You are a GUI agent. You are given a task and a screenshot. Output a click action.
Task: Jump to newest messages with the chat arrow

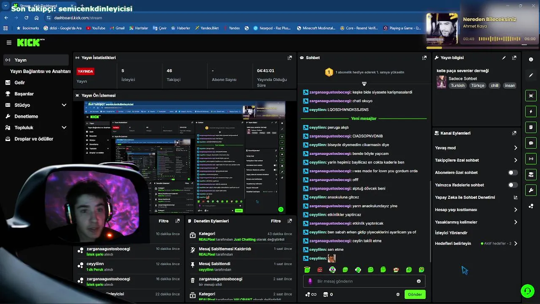(x=364, y=84)
